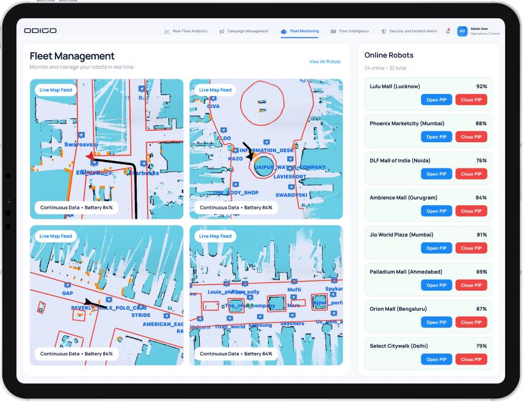
Task: Open PIP for Select Citywalk (Delhi)
Action: coord(437,360)
